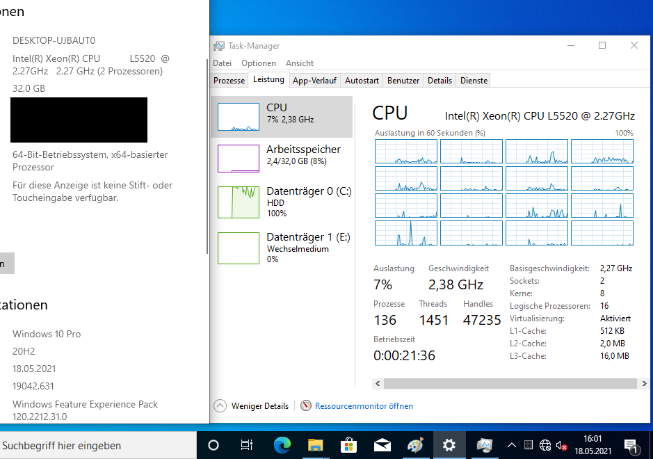
Task: Open the Dienste tab
Action: click(x=474, y=81)
